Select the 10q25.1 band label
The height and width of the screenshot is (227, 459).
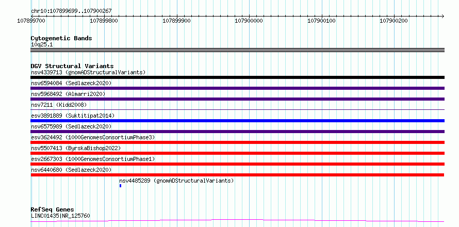(42, 45)
